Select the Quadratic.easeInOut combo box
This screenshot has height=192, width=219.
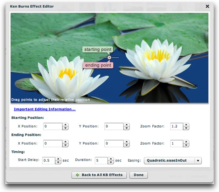coord(173,161)
